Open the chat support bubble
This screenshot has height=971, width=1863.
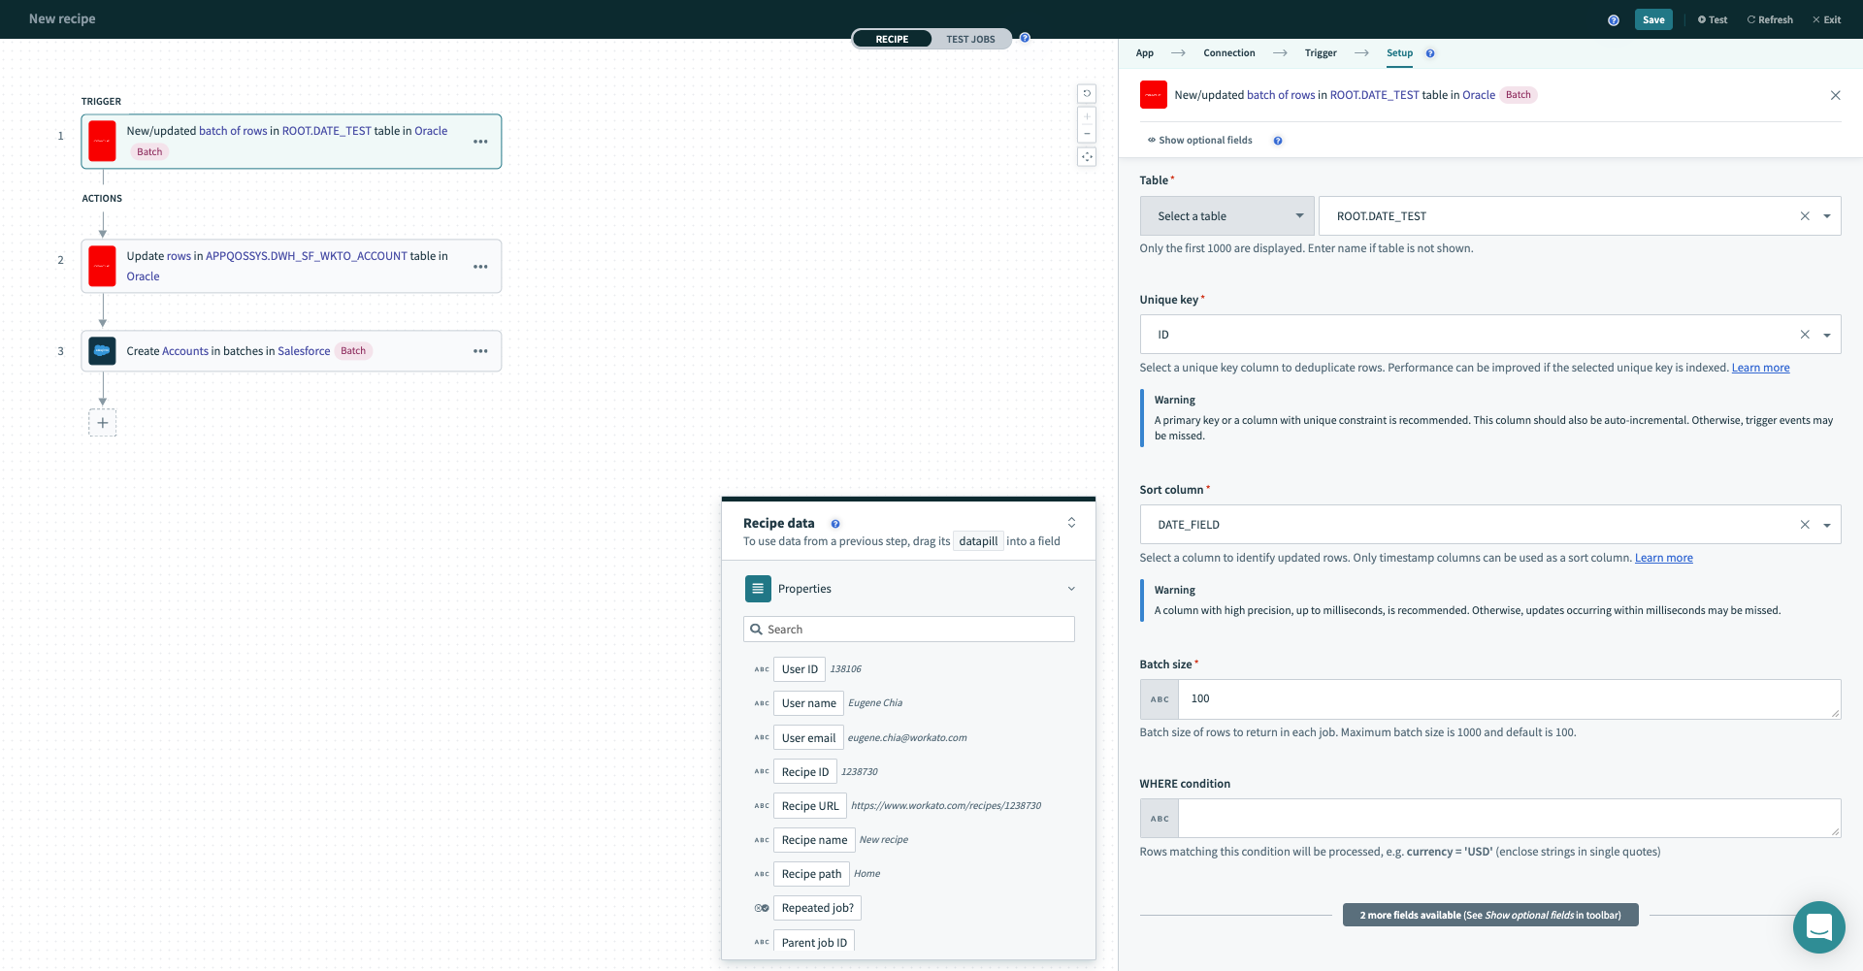tap(1818, 927)
